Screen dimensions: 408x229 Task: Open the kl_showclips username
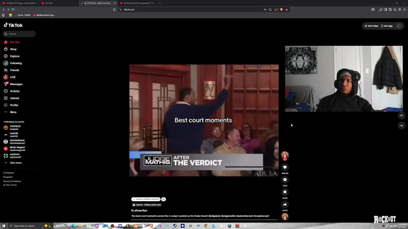[x=139, y=211]
